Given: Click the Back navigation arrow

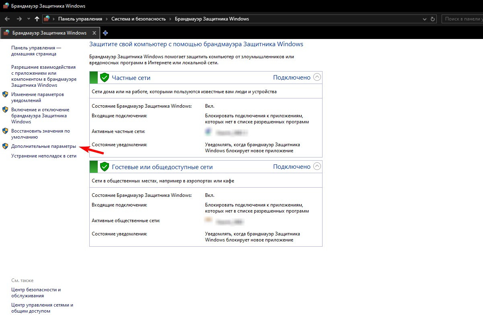Looking at the screenshot, I should click(x=7, y=19).
